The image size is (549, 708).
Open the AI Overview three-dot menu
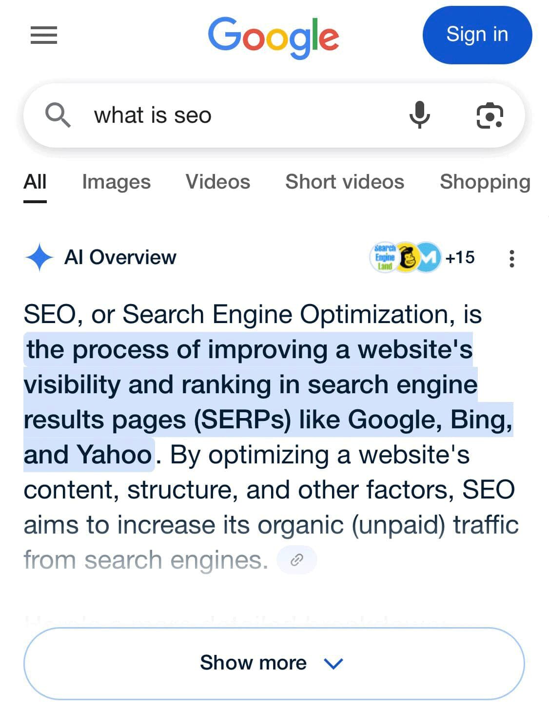click(511, 258)
